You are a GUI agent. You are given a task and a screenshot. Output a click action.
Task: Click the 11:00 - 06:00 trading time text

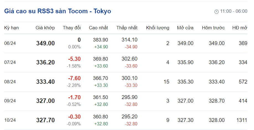[x=234, y=12]
